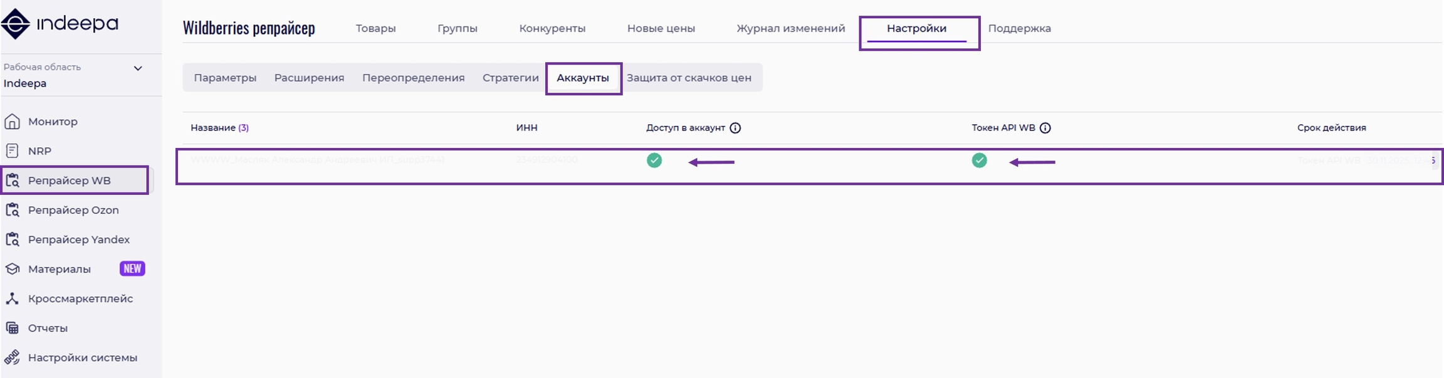The image size is (1444, 378).
Task: Click the Материалы graduation cap icon
Action: coord(13,269)
